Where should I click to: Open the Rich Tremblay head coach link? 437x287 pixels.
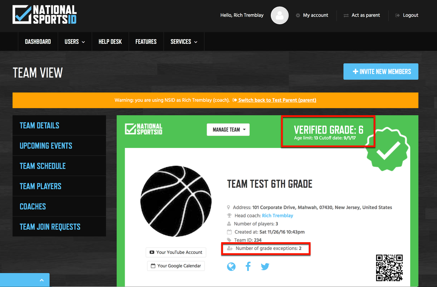tap(277, 216)
